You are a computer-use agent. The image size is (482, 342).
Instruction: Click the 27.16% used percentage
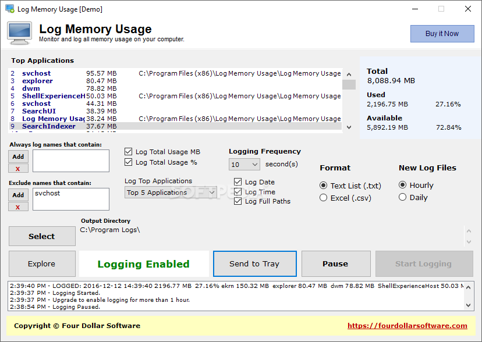448,104
